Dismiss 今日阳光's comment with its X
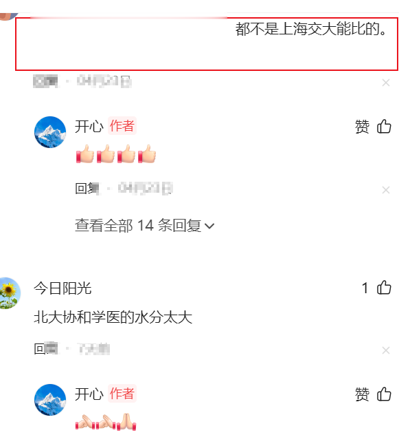Screen dimensions: 399x435 [386, 350]
